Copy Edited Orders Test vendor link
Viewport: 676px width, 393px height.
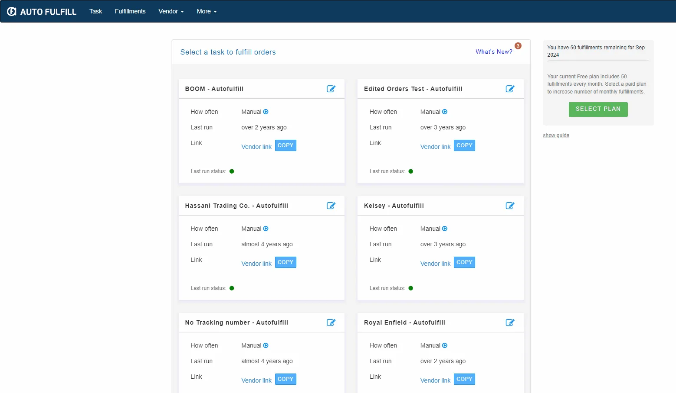pos(464,145)
